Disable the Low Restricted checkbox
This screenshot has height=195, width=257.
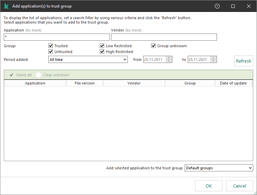102,46
